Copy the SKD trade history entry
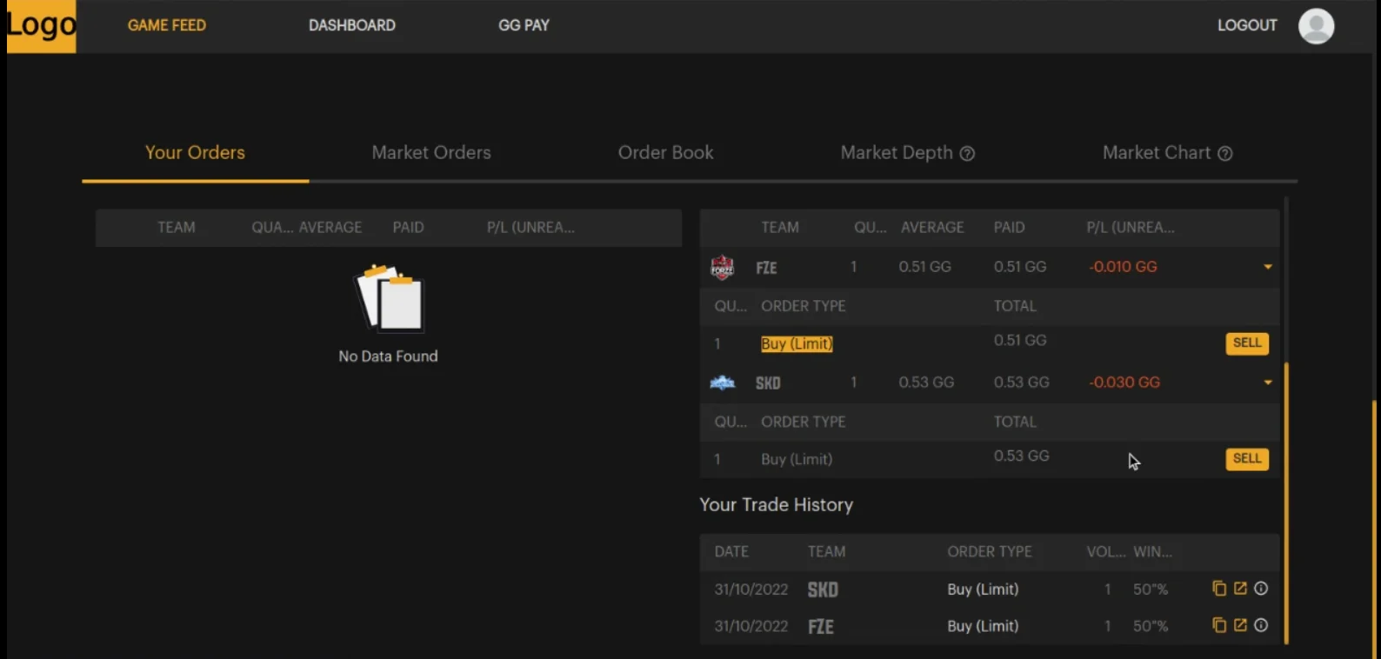The width and height of the screenshot is (1381, 659). [1219, 589]
